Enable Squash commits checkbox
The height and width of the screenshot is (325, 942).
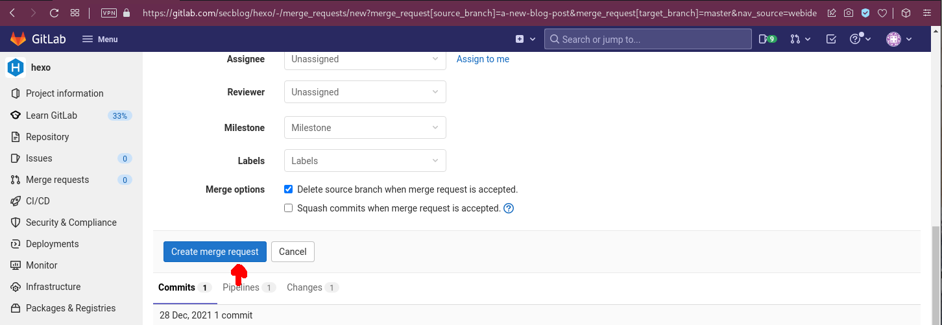(289, 208)
